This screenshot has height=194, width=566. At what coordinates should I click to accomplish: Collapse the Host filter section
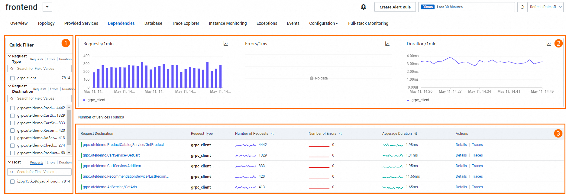(10, 162)
